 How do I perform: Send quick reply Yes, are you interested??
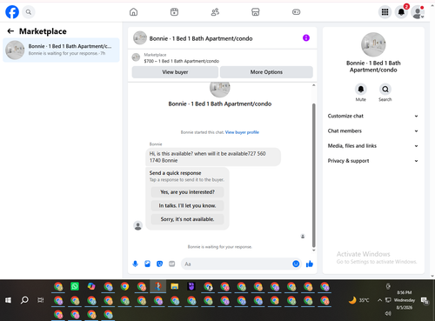pyautogui.click(x=187, y=192)
